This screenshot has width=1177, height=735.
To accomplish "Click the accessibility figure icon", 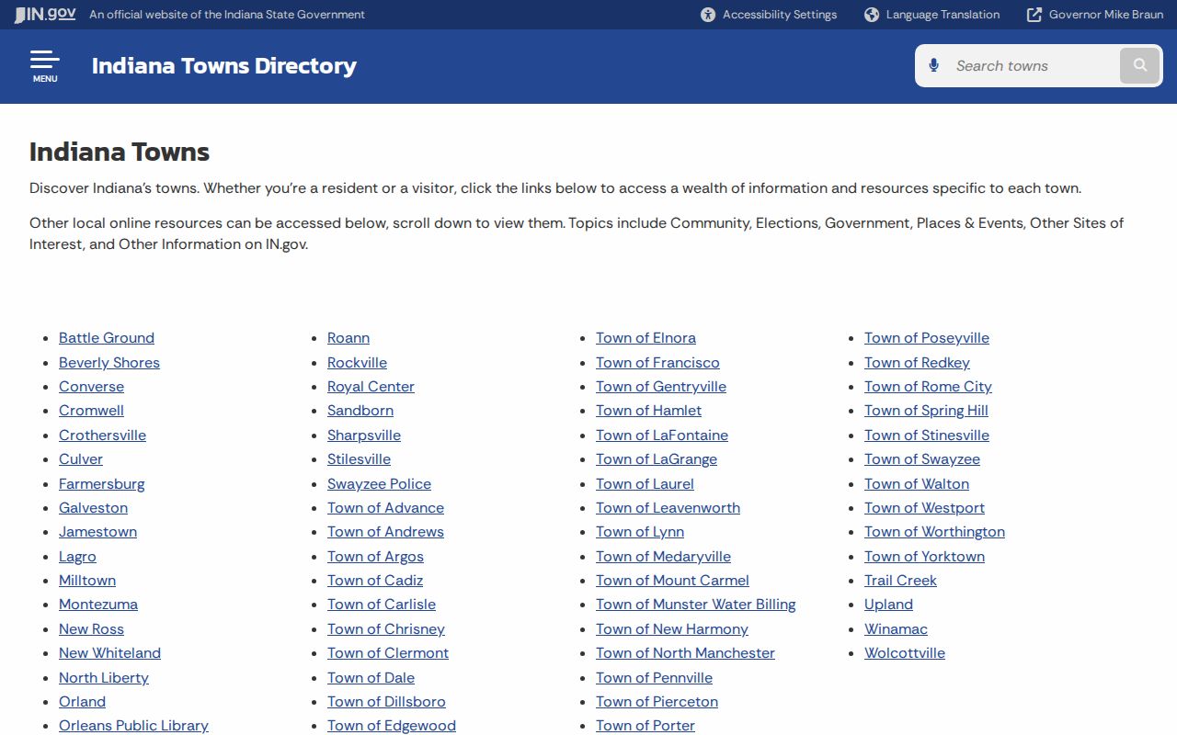I will [708, 15].
